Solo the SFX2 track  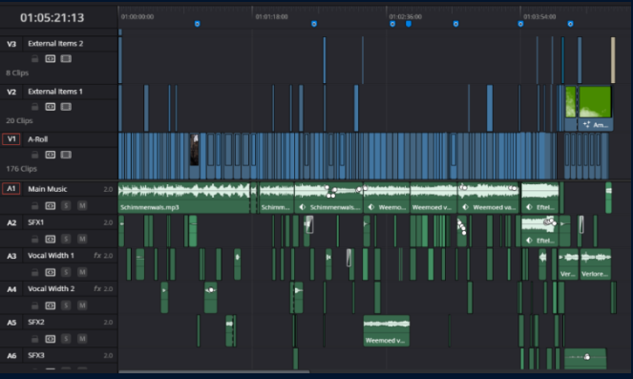click(66, 339)
